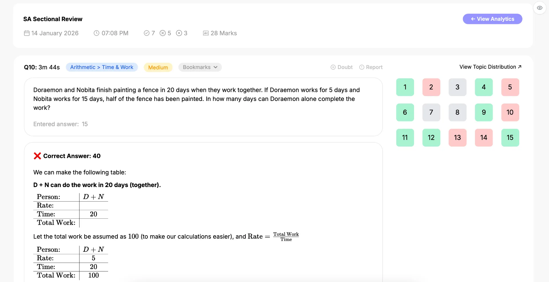This screenshot has width=549, height=282.
Task: Select unattempted question 7 tile
Action: coord(431,112)
